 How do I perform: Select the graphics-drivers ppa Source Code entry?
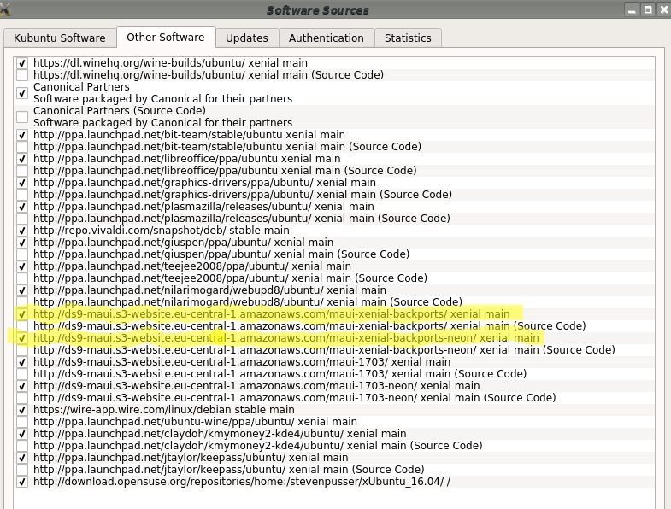pyautogui.click(x=242, y=195)
